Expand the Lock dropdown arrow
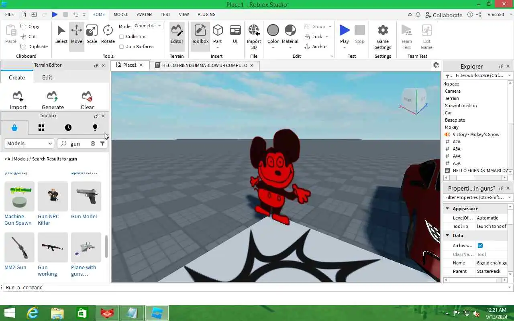This screenshot has width=514, height=321. point(327,37)
